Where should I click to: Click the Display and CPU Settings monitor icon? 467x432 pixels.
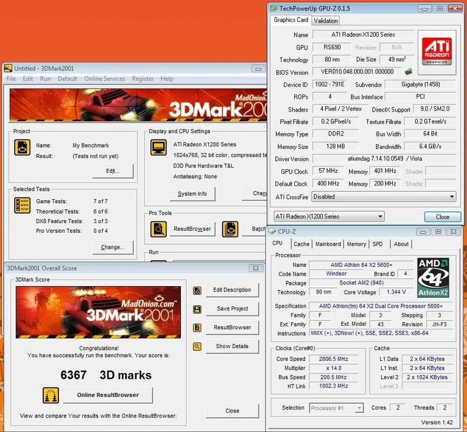[158, 148]
